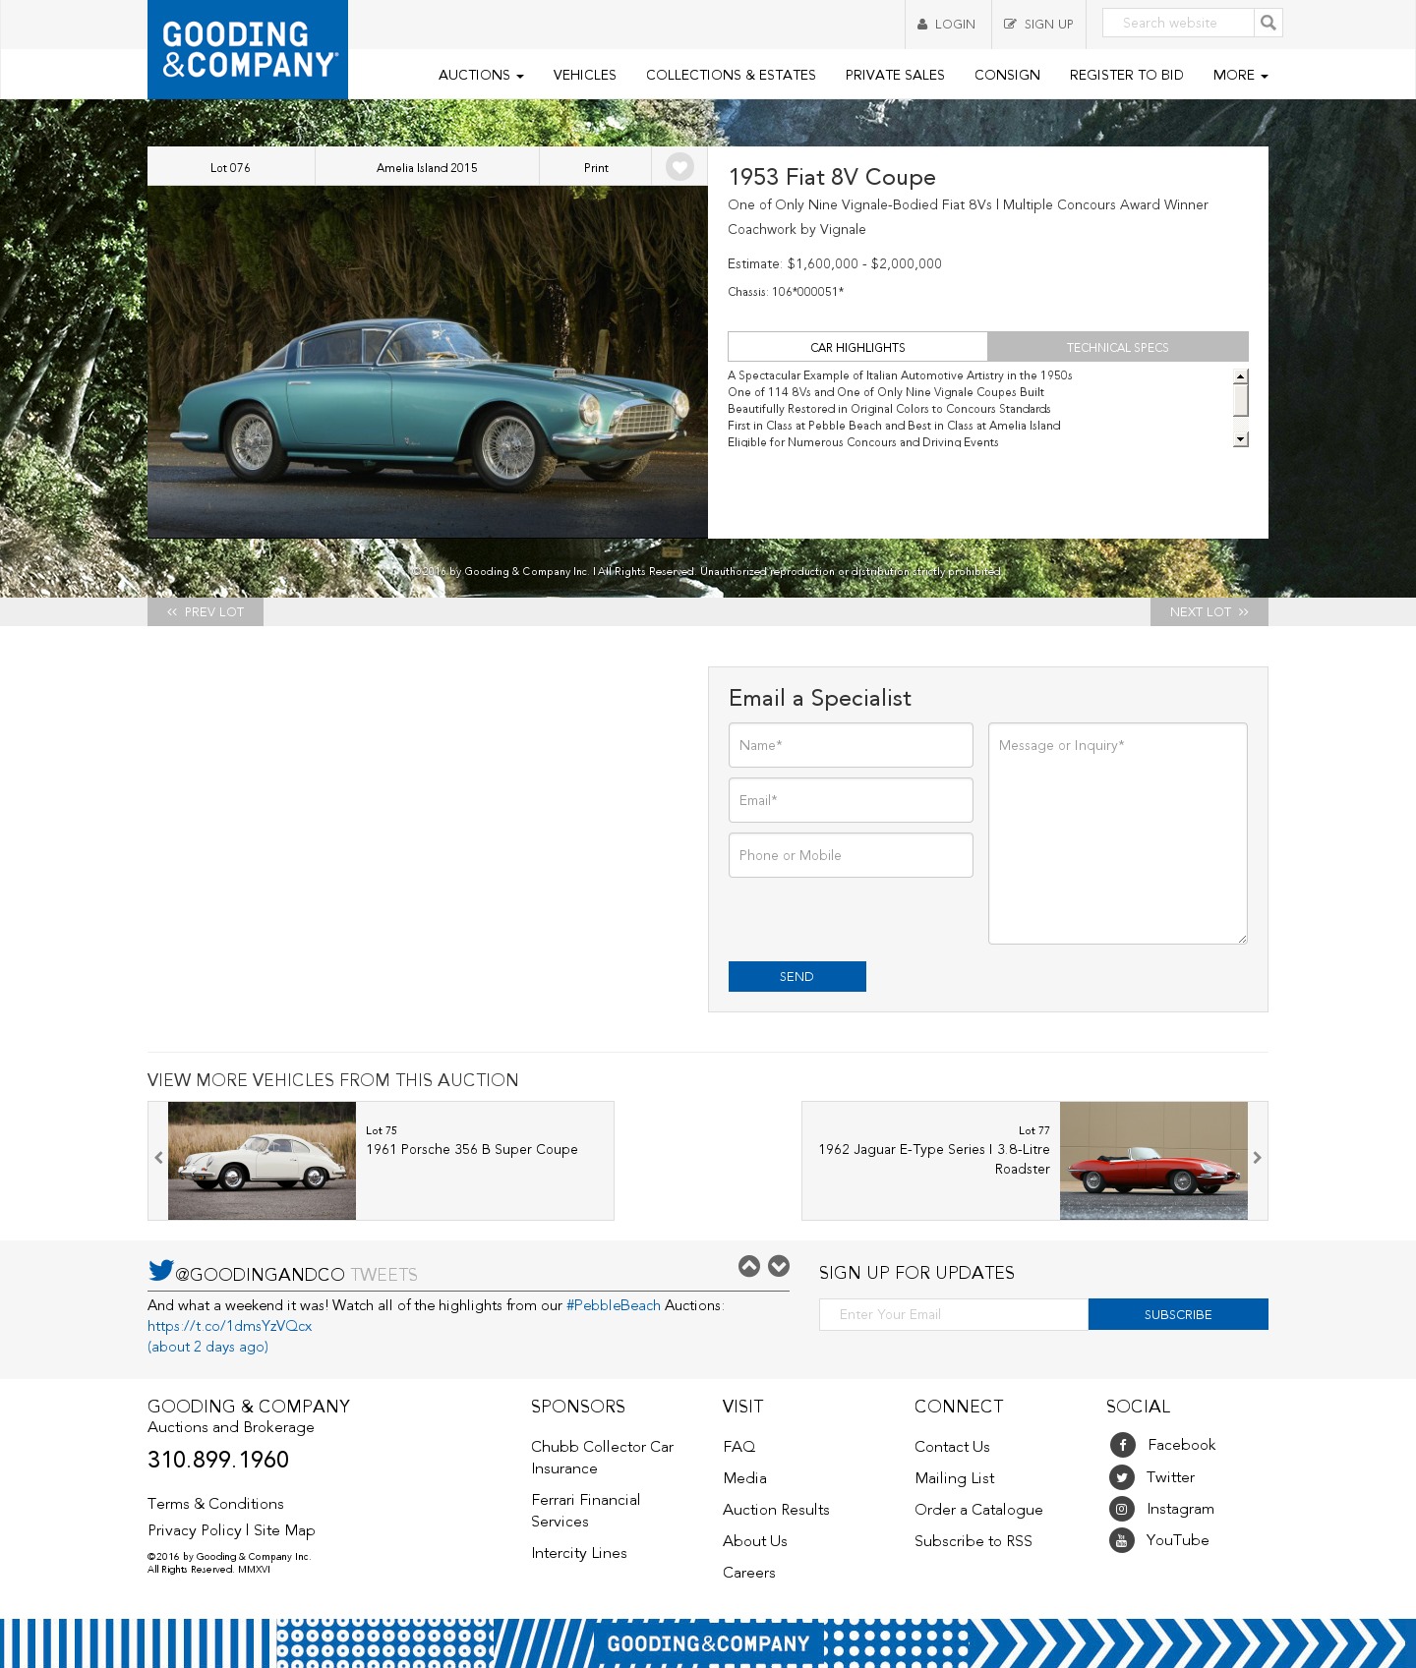Open the Media link
The image size is (1416, 1668).
[744, 1478]
